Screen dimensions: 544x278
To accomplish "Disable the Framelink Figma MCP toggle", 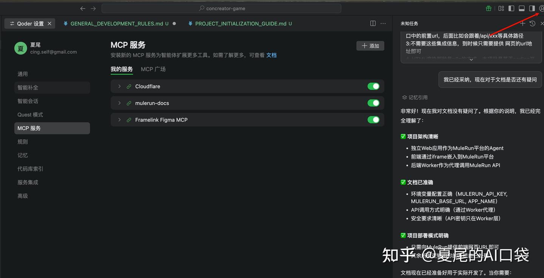I will point(374,120).
